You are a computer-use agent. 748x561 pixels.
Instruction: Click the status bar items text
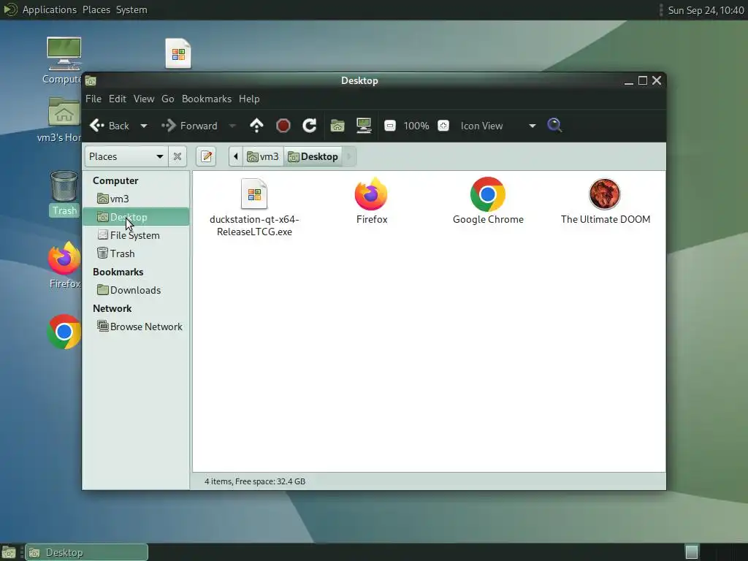[255, 481]
